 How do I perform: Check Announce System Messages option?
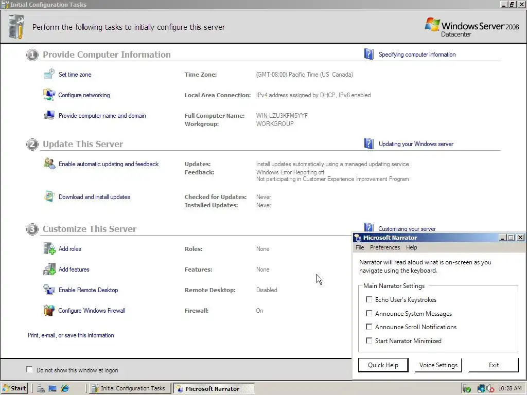[369, 313]
